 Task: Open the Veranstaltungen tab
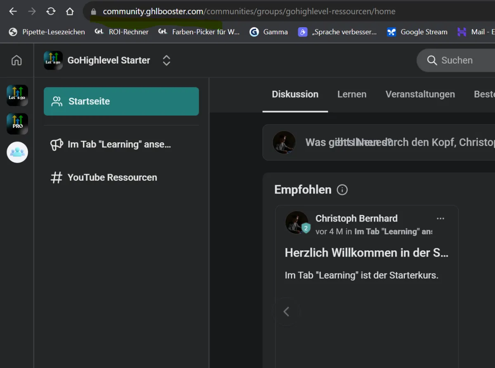click(420, 94)
